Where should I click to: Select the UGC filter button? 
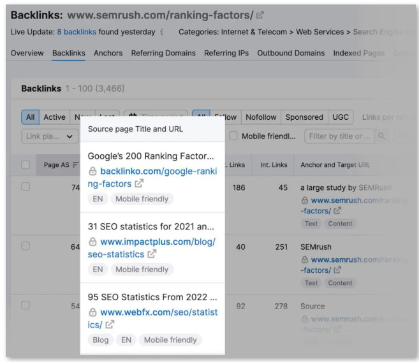coord(341,117)
